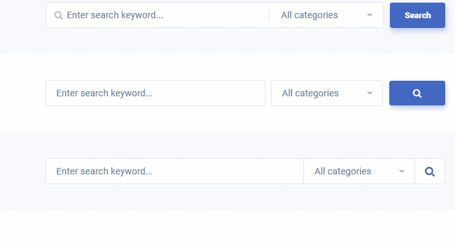Click the empty white area below the bottom search bar
This screenshot has width=455, height=248.
pyautogui.click(x=228, y=229)
